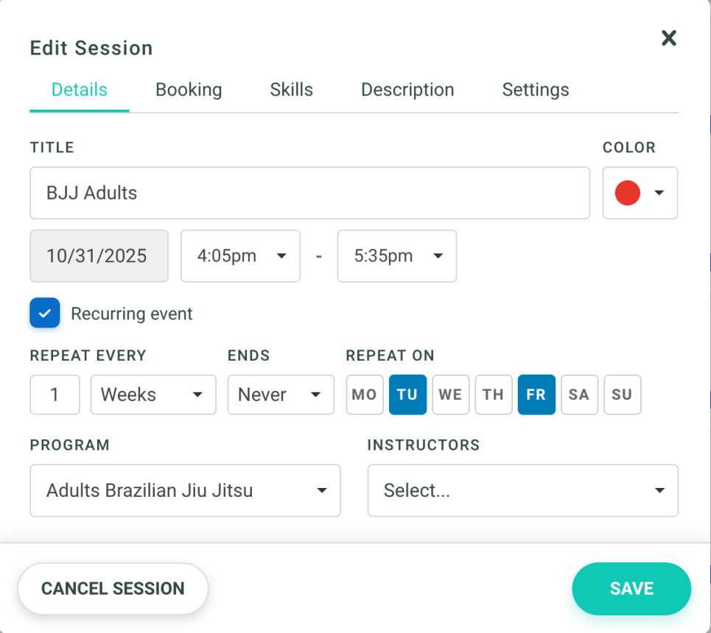The image size is (711, 633).
Task: Deselect the Tuesday repeat toggle
Action: [x=407, y=395]
